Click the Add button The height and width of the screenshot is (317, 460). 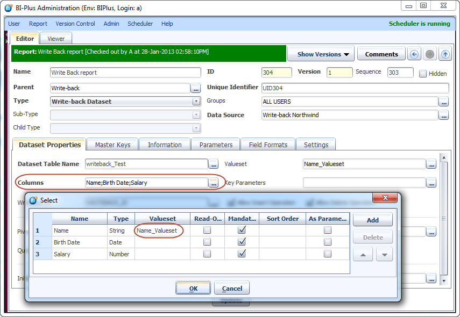pos(372,220)
